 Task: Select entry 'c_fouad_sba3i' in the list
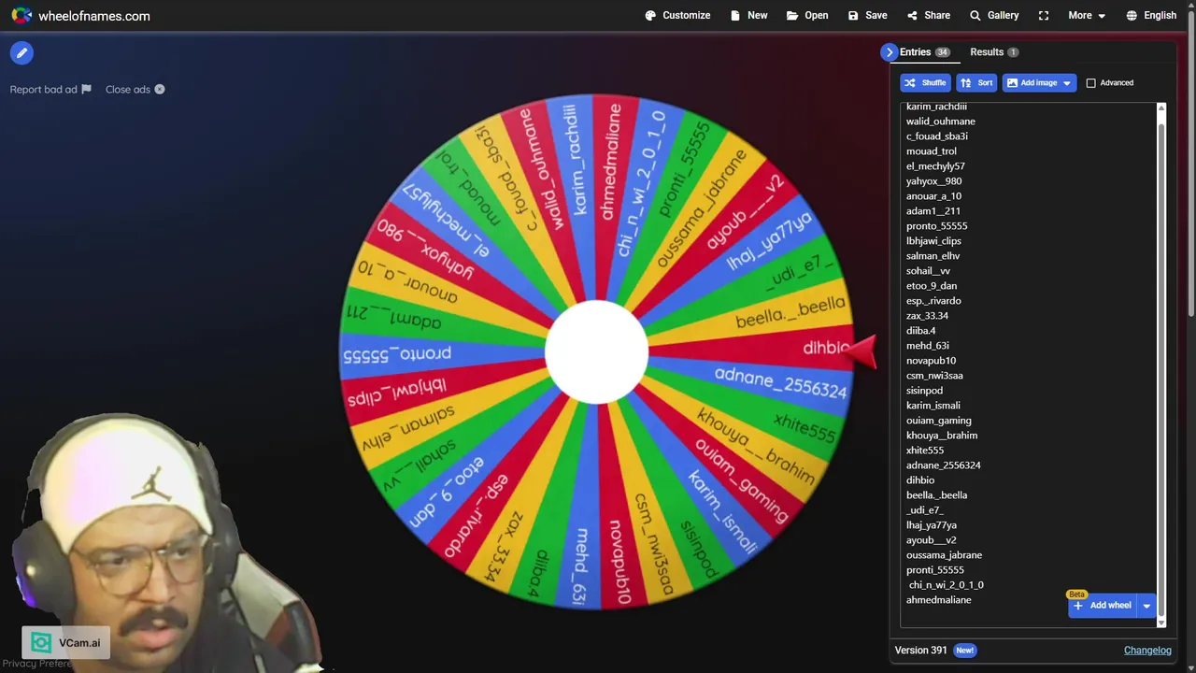[936, 136]
